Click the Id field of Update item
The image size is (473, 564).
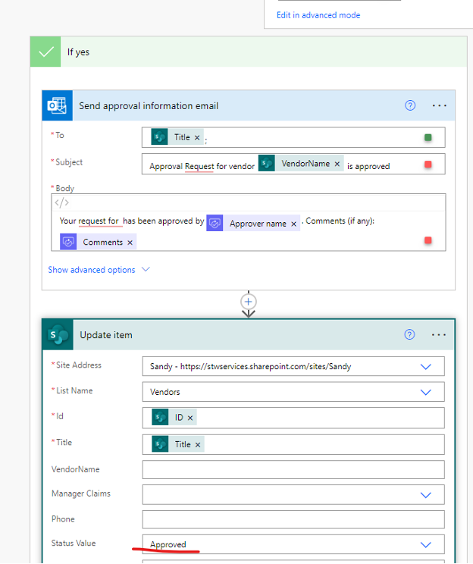293,418
